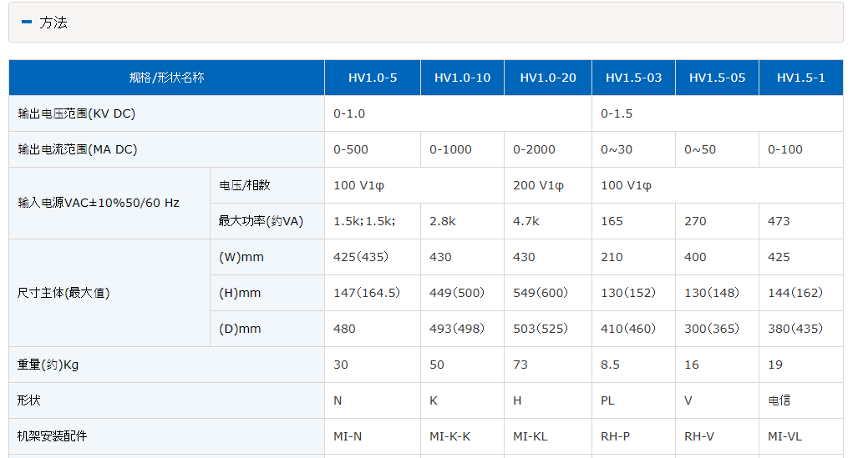The image size is (858, 458).
Task: Click the 机架安装配件 row label
Action: [52, 436]
